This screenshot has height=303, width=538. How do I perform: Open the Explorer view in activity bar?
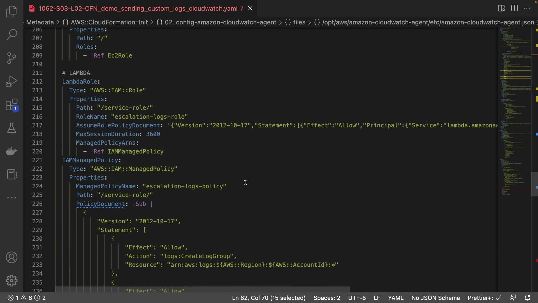coord(11,12)
